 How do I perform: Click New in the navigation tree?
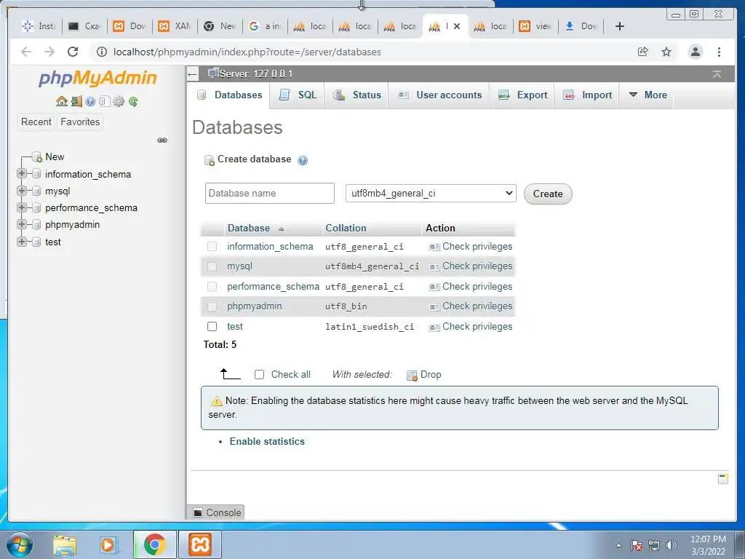[x=55, y=157]
